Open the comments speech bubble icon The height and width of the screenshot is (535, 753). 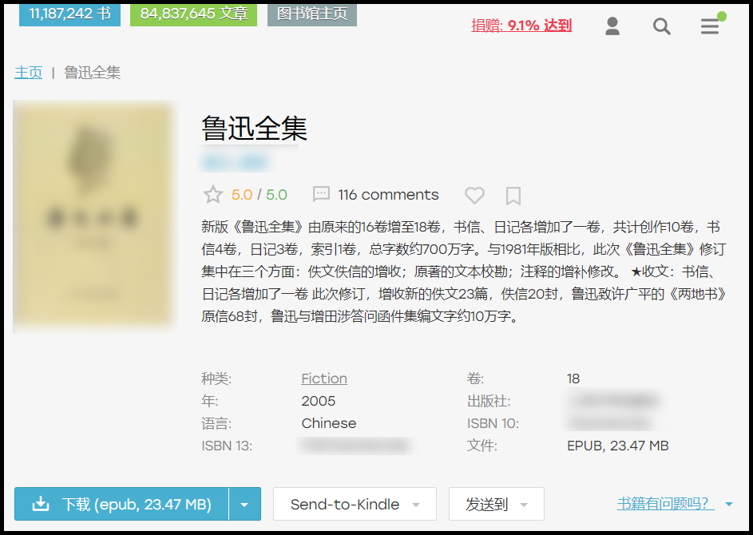click(x=321, y=194)
